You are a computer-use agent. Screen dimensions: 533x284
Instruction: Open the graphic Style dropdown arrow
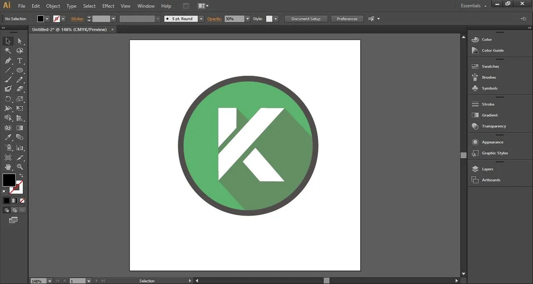[276, 19]
